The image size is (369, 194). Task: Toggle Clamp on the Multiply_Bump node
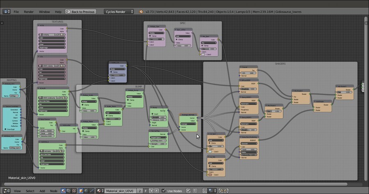128,100
